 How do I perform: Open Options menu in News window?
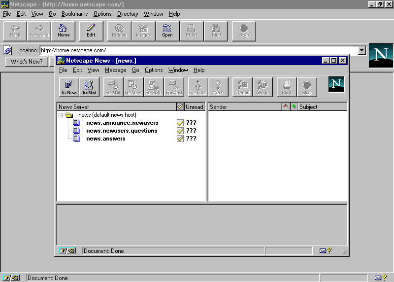pyautogui.click(x=154, y=70)
